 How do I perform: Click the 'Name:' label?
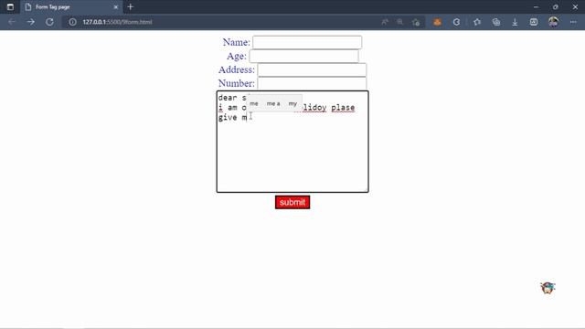[x=236, y=42]
